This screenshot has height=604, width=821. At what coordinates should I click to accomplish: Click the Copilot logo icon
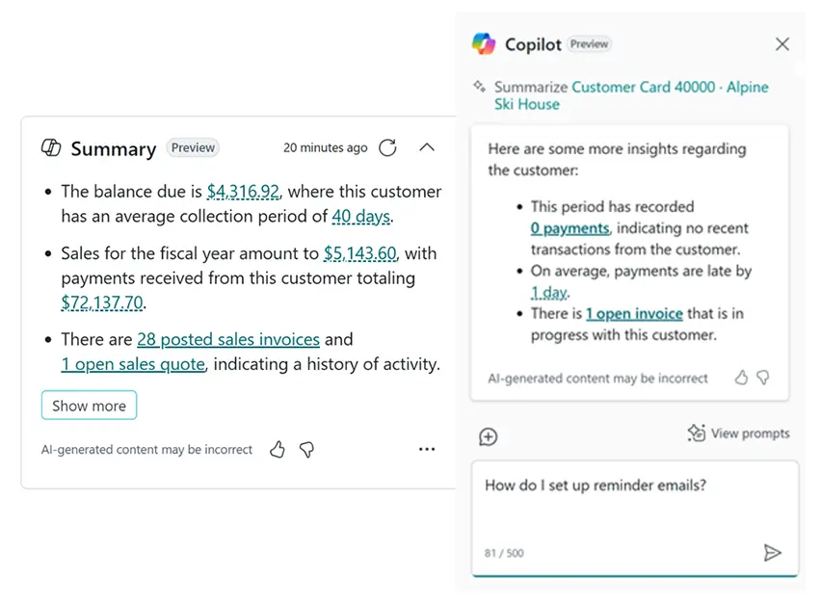[484, 44]
